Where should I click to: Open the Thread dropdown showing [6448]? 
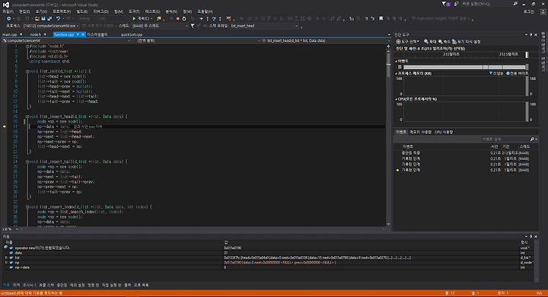(x=160, y=26)
